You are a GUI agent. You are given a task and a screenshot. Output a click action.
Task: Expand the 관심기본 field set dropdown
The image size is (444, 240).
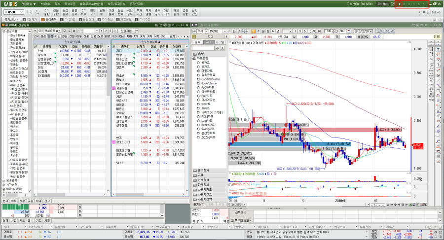click(137, 31)
